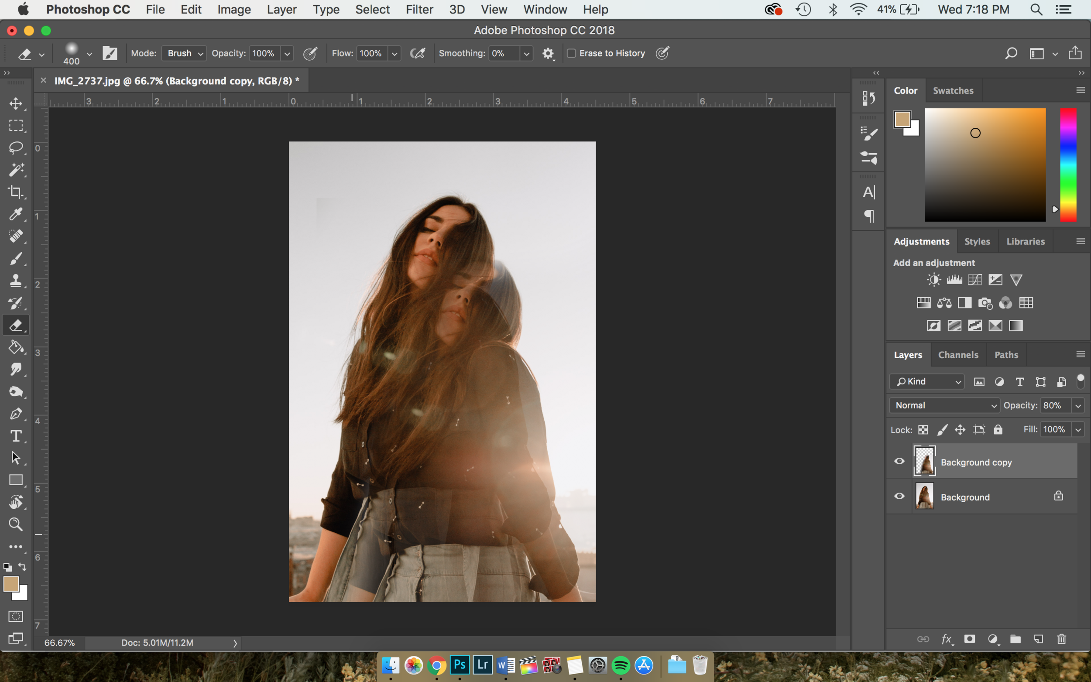Select the Smudge tool
1091x682 pixels.
click(x=16, y=370)
